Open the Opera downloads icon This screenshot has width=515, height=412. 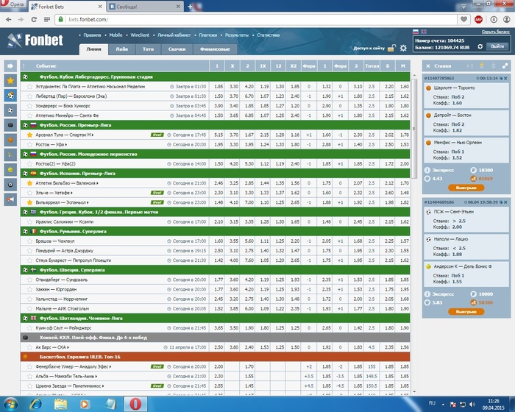tap(494, 20)
